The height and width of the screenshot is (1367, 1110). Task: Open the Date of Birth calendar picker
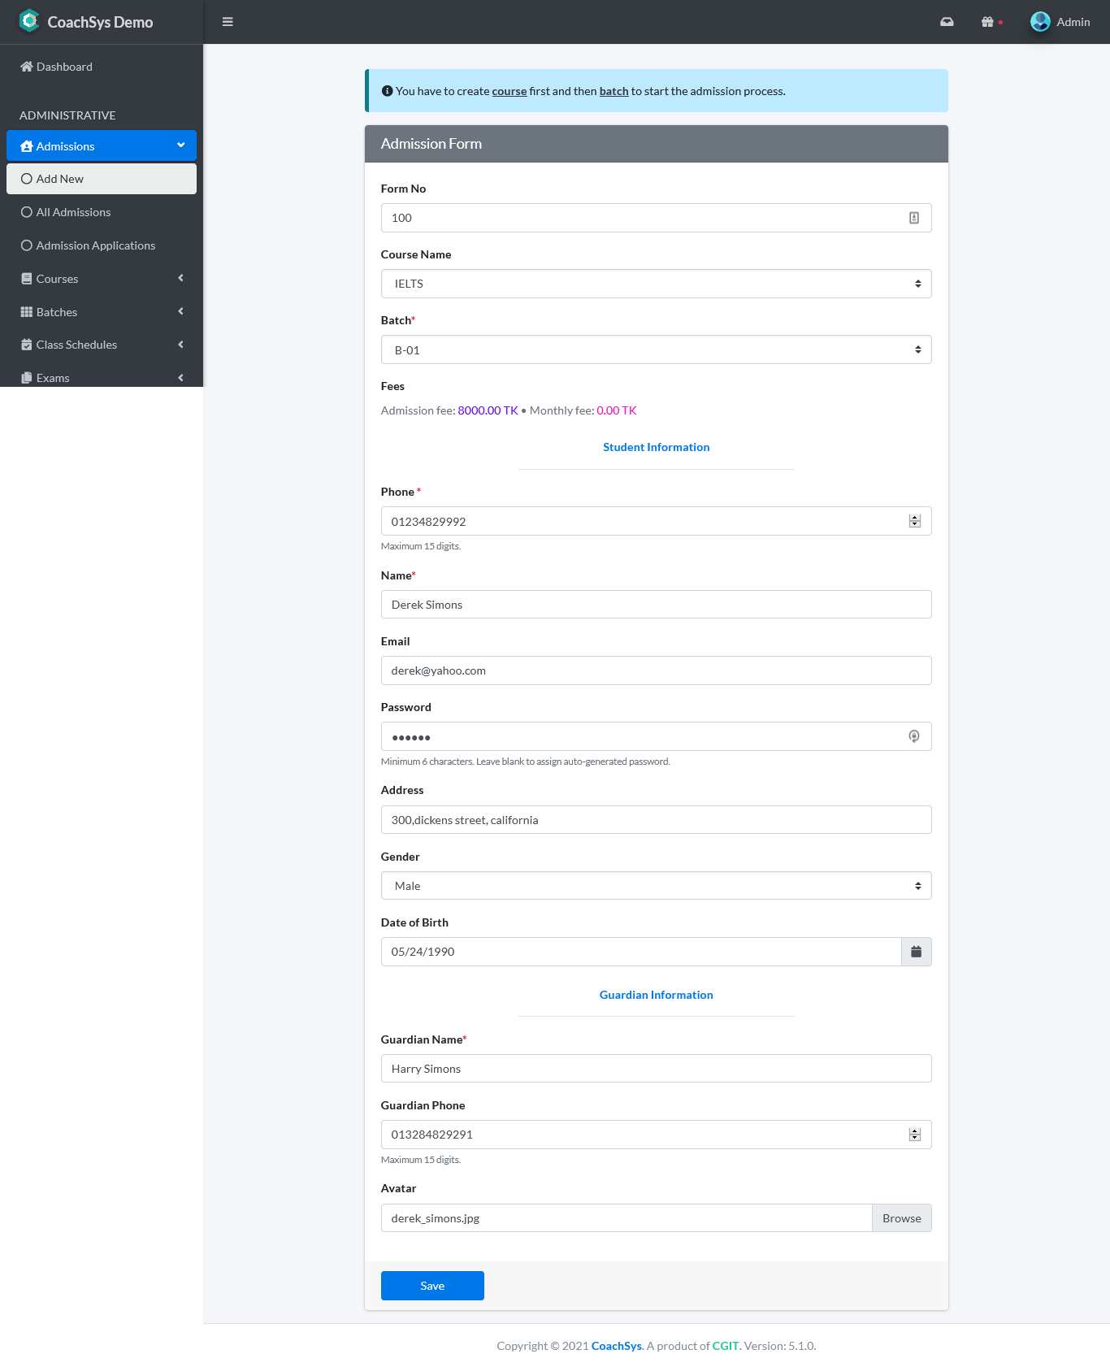916,952
